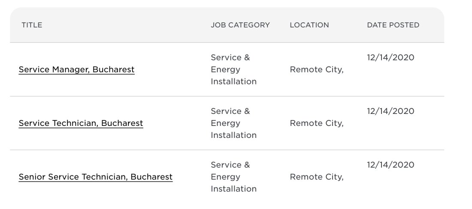Click "Installation" text in Service Manager row

point(233,81)
